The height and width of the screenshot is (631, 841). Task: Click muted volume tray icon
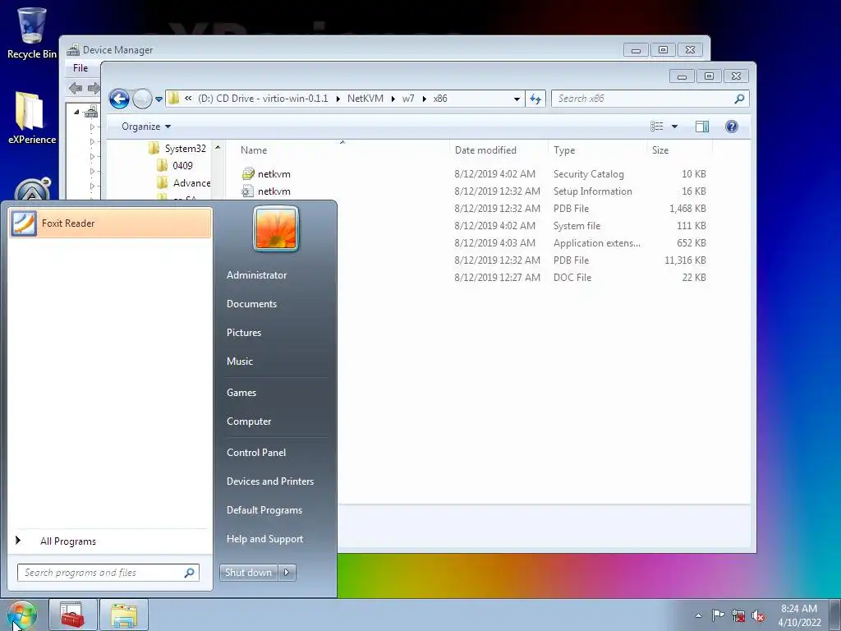[x=758, y=616]
